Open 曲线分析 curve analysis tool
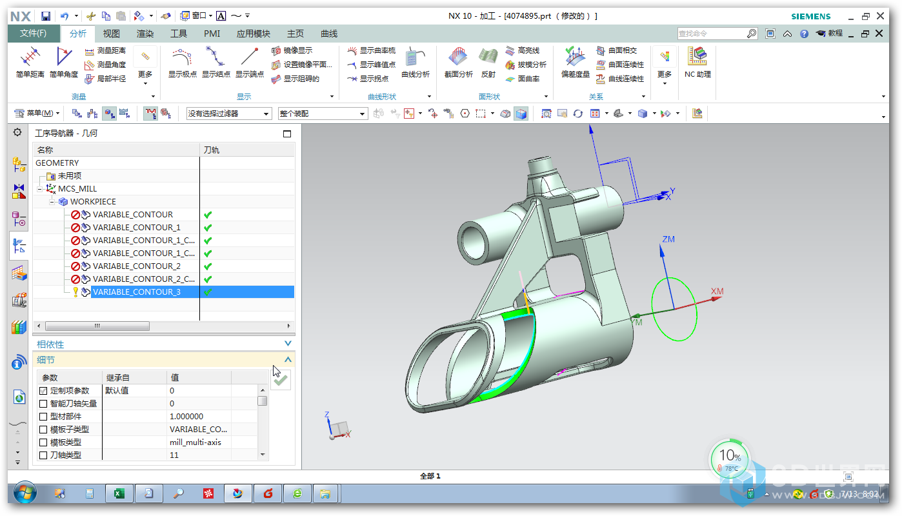This screenshot has height=516, width=902. point(415,63)
